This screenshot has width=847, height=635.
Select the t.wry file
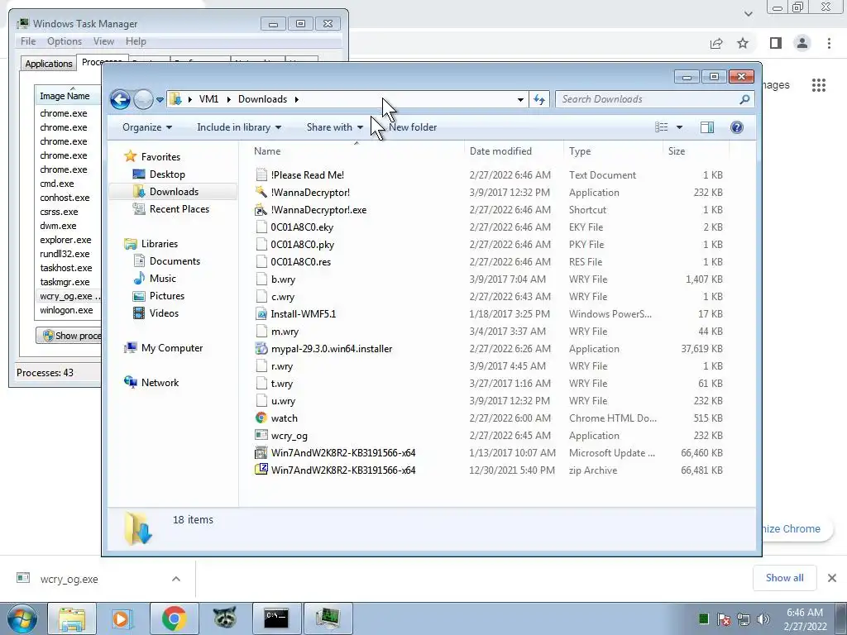point(282,384)
